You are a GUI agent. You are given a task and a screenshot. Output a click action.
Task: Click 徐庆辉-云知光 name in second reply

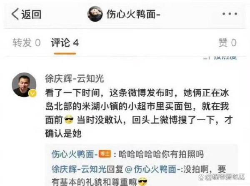tap(79, 169)
